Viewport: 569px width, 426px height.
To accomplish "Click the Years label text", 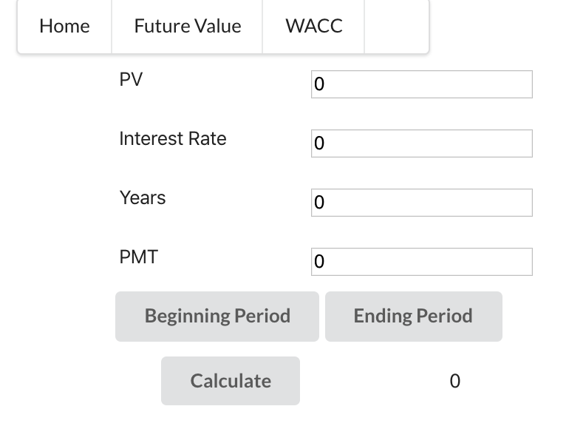I will 143,198.
